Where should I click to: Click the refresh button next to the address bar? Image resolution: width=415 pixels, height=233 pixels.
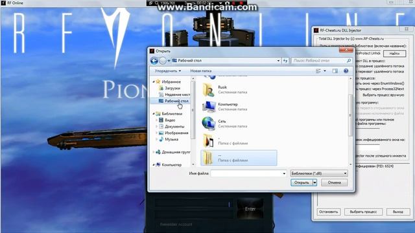[285, 60]
